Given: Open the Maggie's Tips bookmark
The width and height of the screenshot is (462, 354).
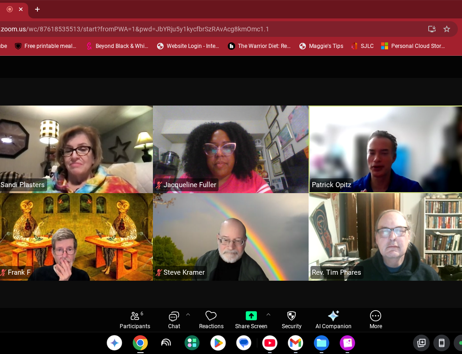Looking at the screenshot, I should click(x=321, y=46).
